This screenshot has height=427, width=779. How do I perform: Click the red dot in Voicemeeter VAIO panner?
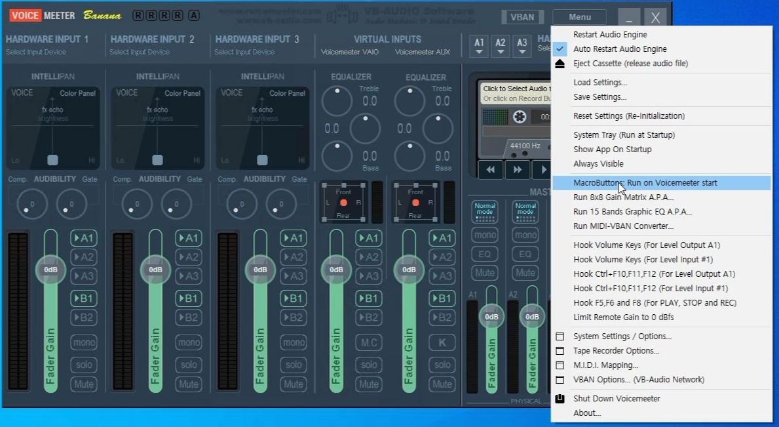(x=343, y=203)
